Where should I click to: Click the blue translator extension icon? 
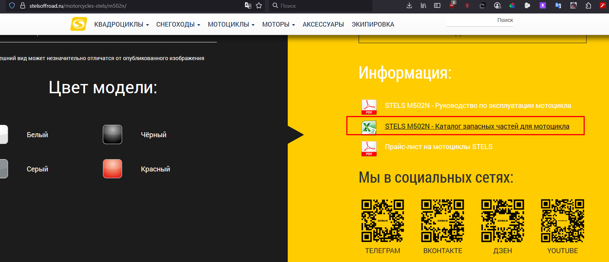[x=558, y=5]
